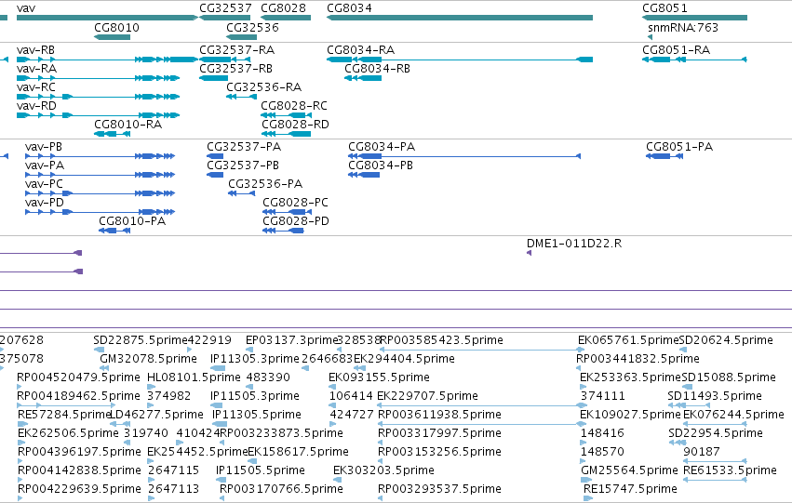Select EST RP003611938.5prime
Image resolution: width=792 pixels, height=503 pixels.
(x=440, y=416)
